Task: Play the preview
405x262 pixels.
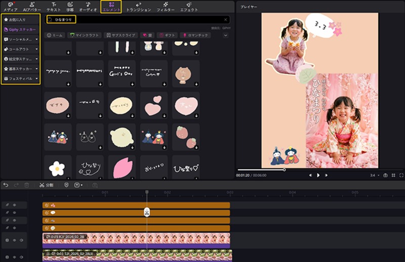Action: click(x=318, y=176)
